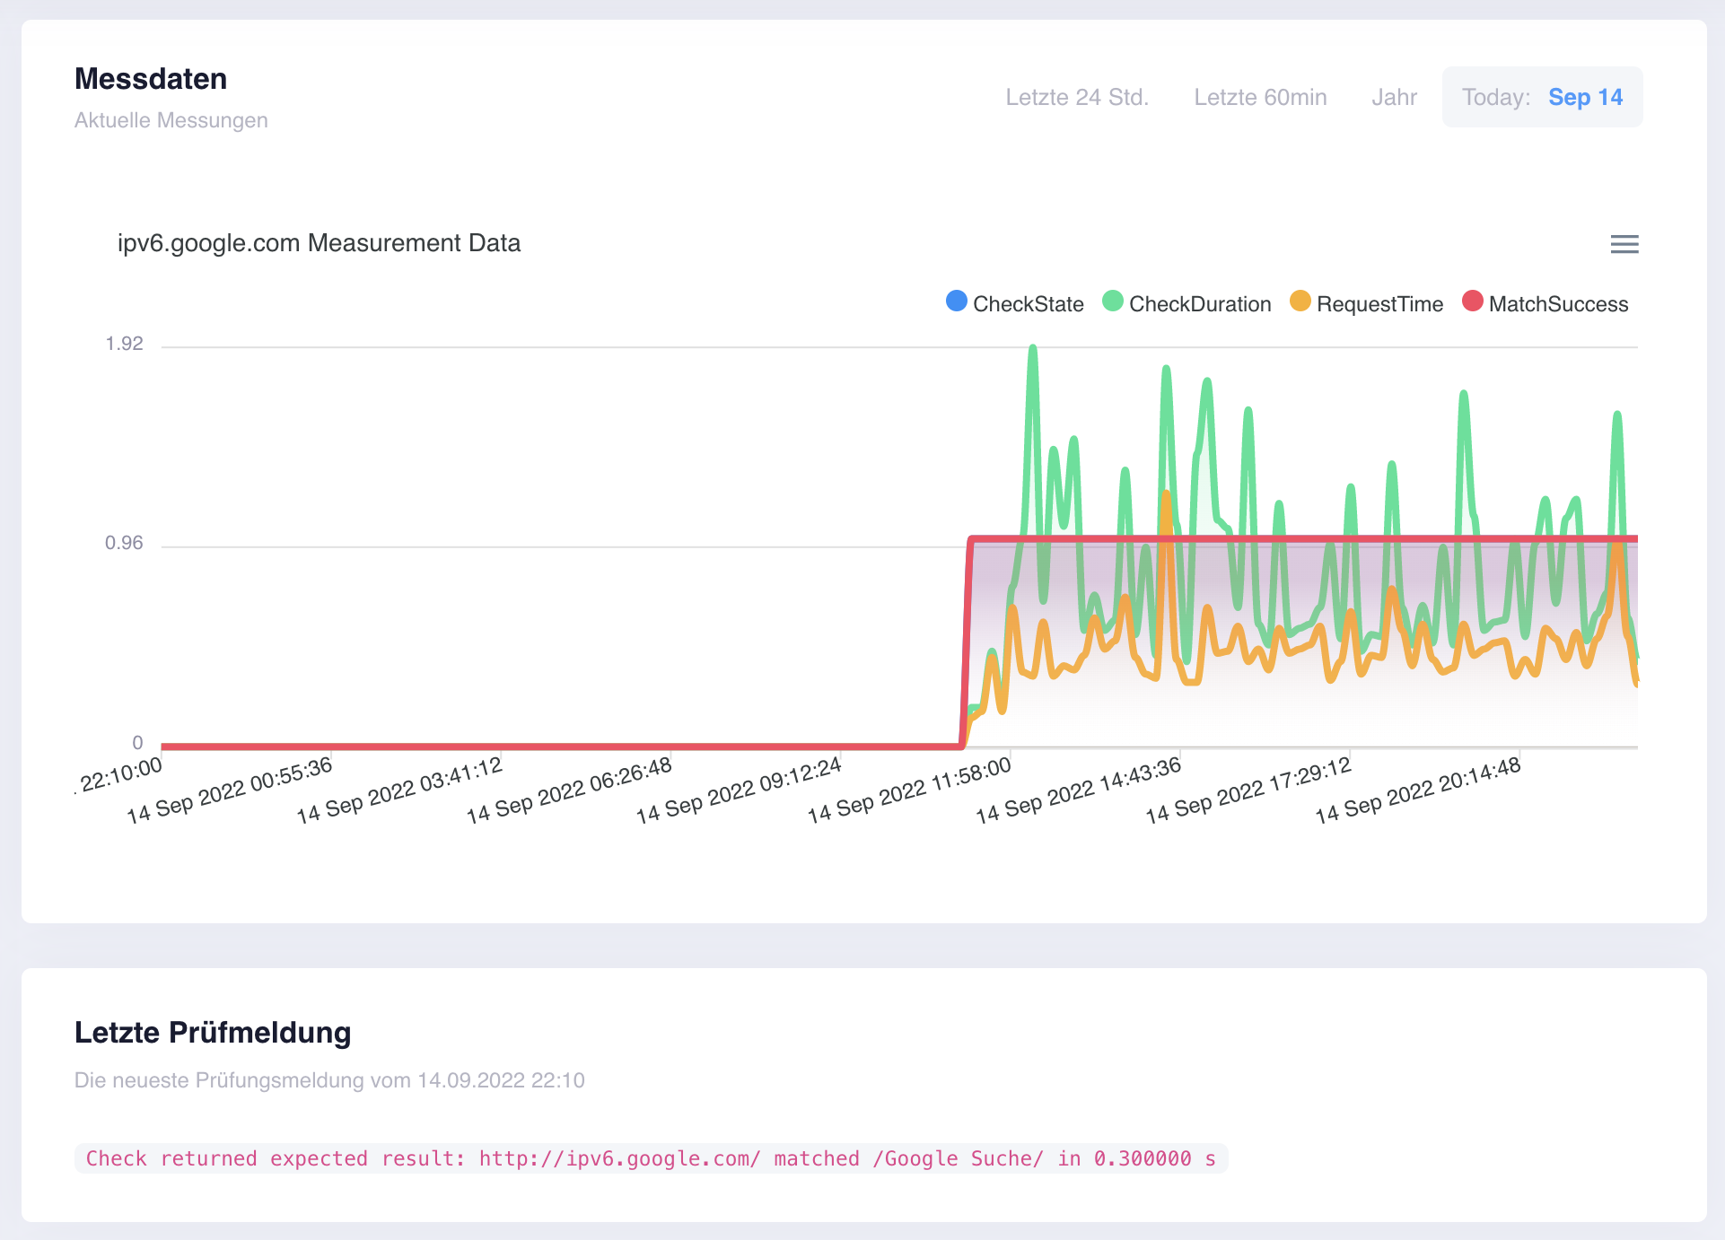Click the orange RequestTime legend dot
1725x1240 pixels.
[1300, 301]
